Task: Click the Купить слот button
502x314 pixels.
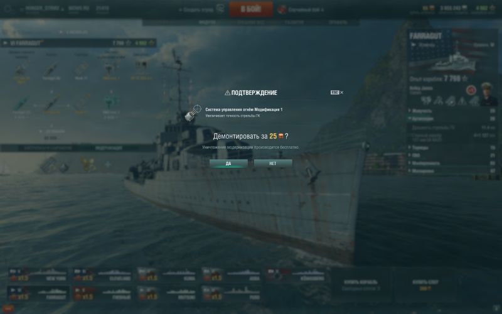Action: click(425, 285)
